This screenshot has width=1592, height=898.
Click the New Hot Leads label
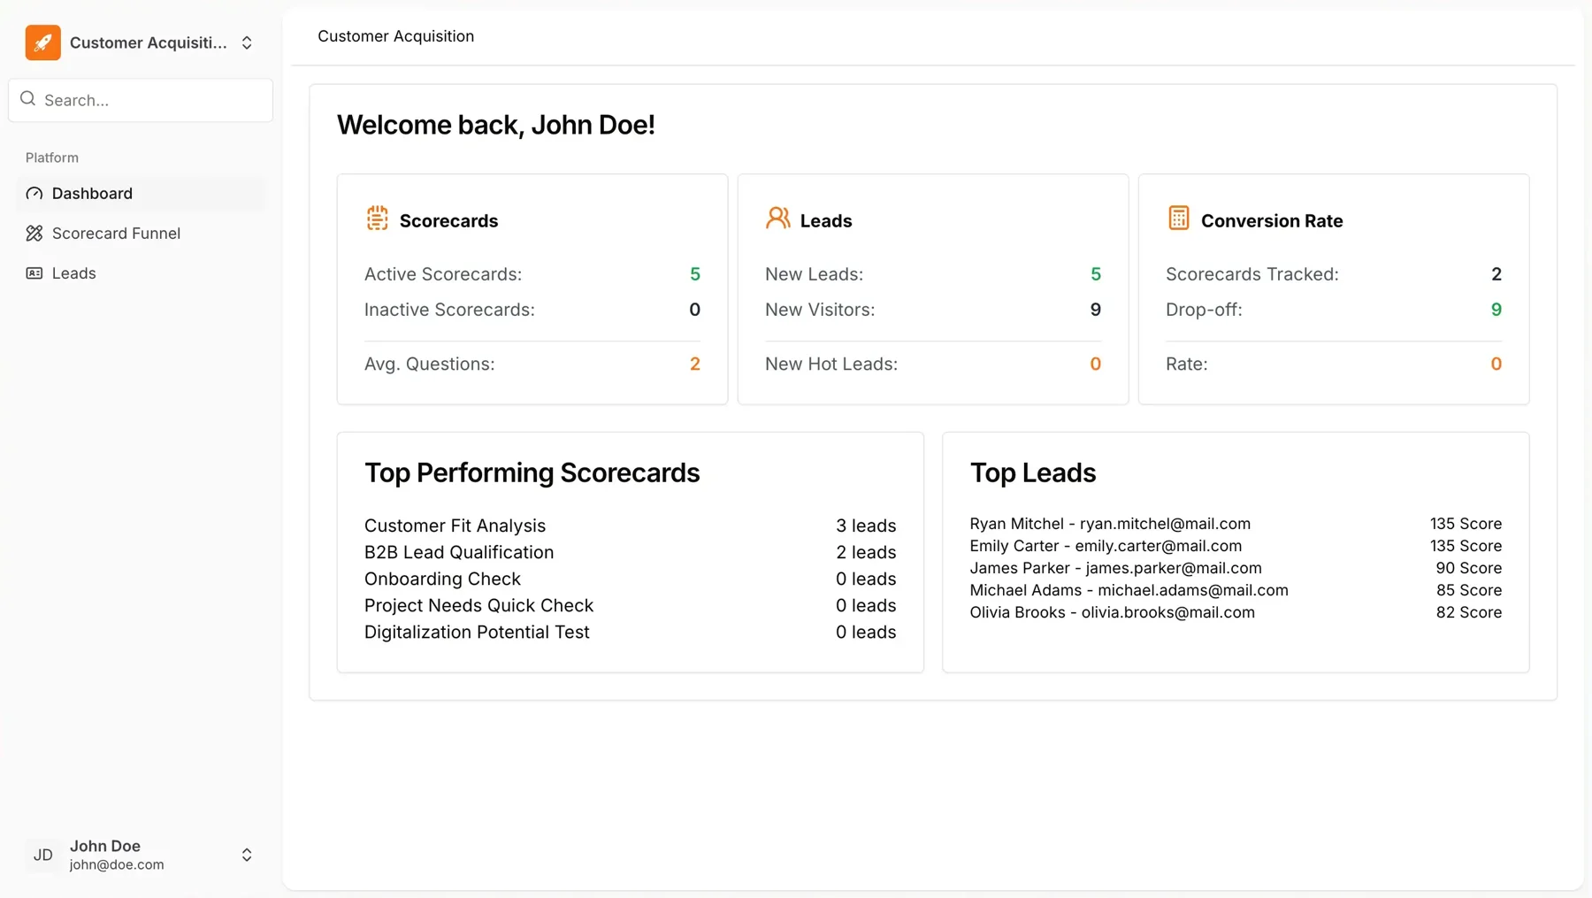coord(831,364)
